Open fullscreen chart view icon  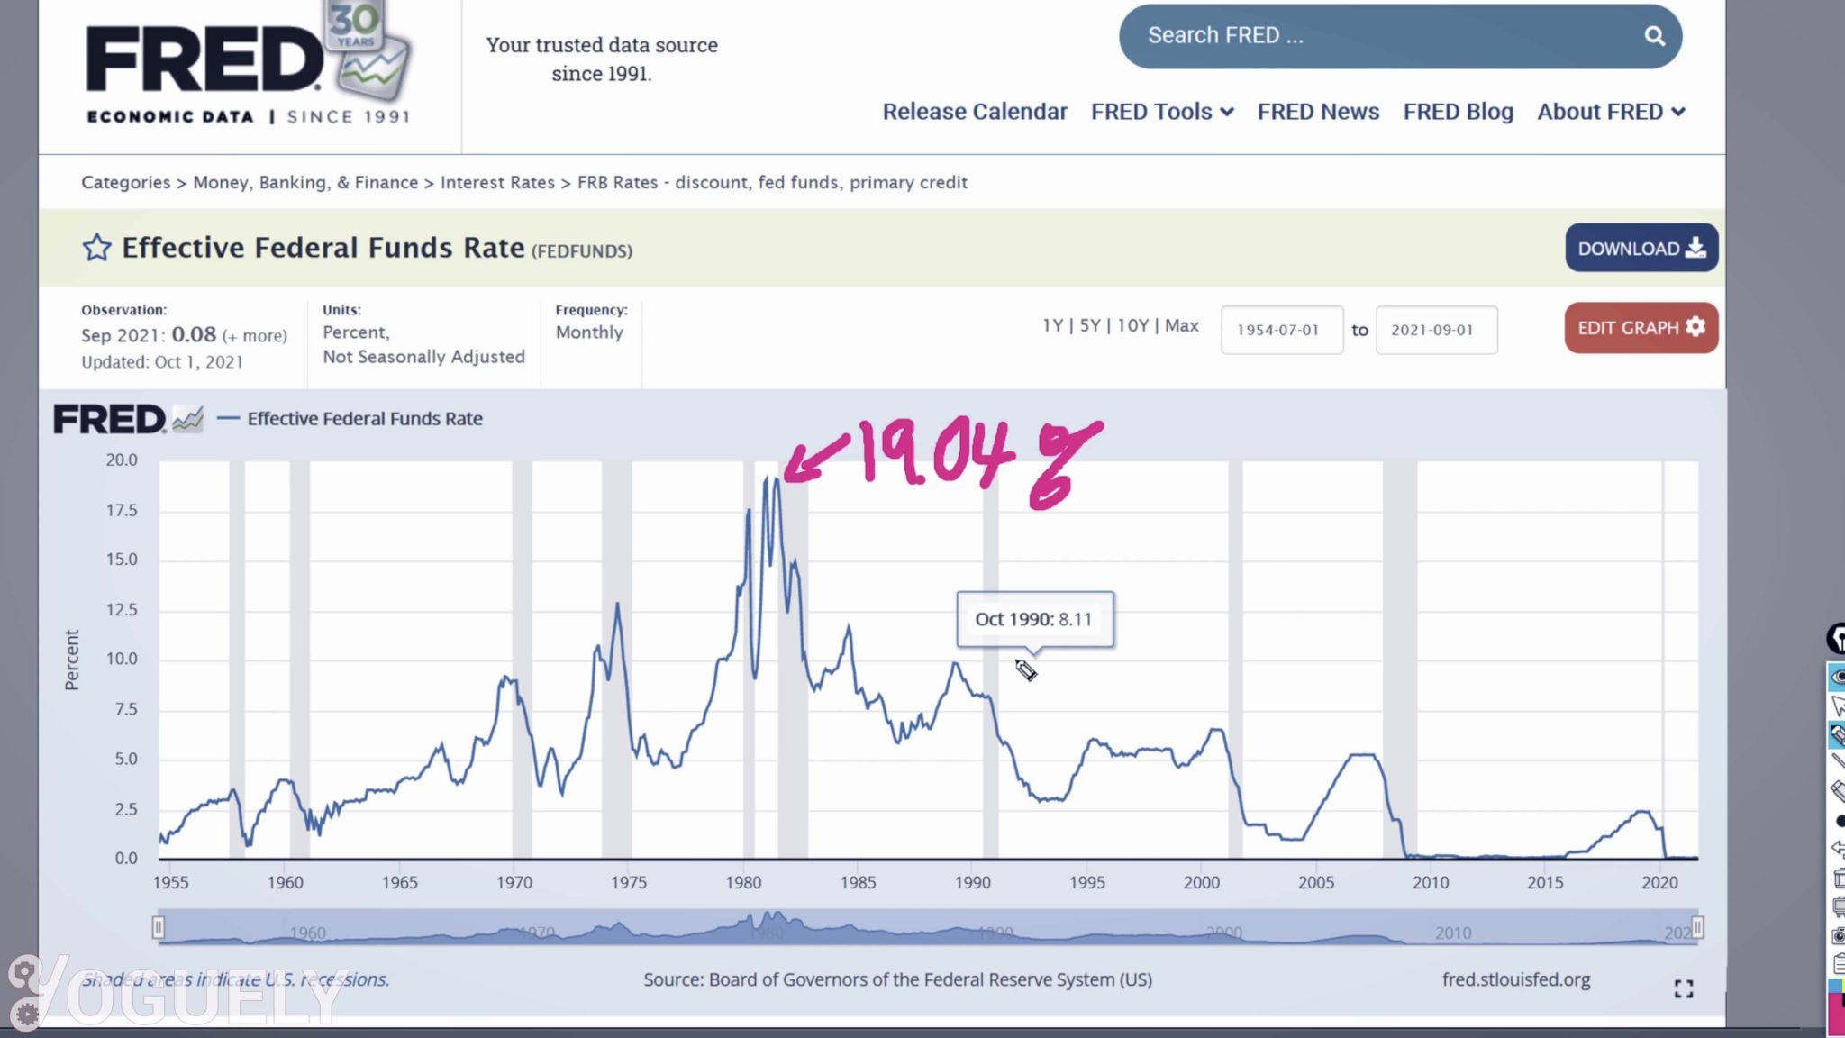point(1683,988)
